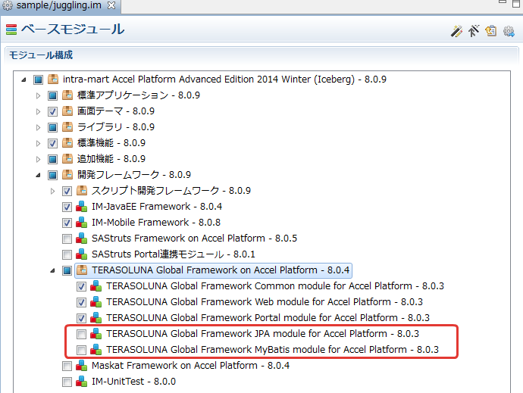The width and height of the screenshot is (523, 393).
Task: Click the ベースモジュール header icon
Action: tap(11, 30)
